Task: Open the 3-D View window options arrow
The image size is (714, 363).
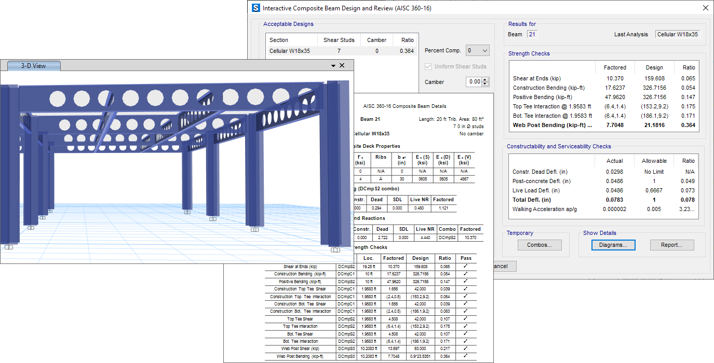Action: 333,66
